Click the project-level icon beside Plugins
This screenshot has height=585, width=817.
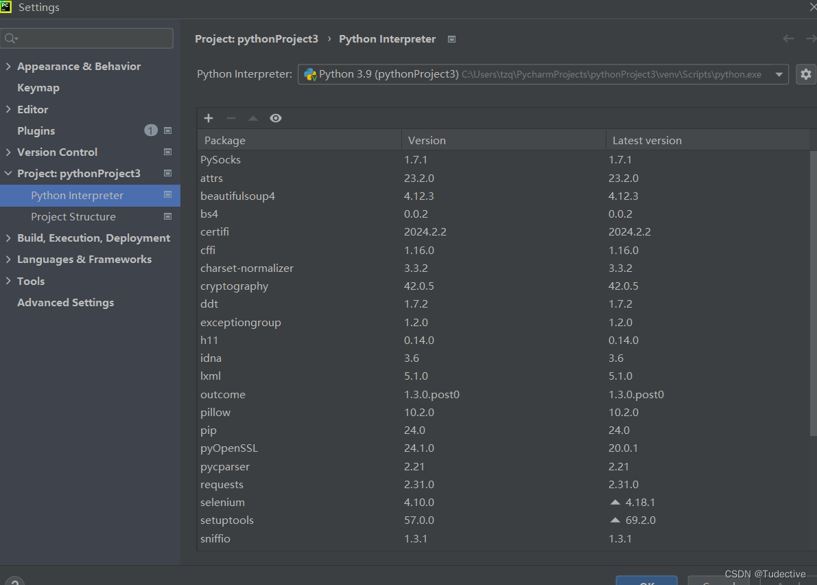click(168, 130)
